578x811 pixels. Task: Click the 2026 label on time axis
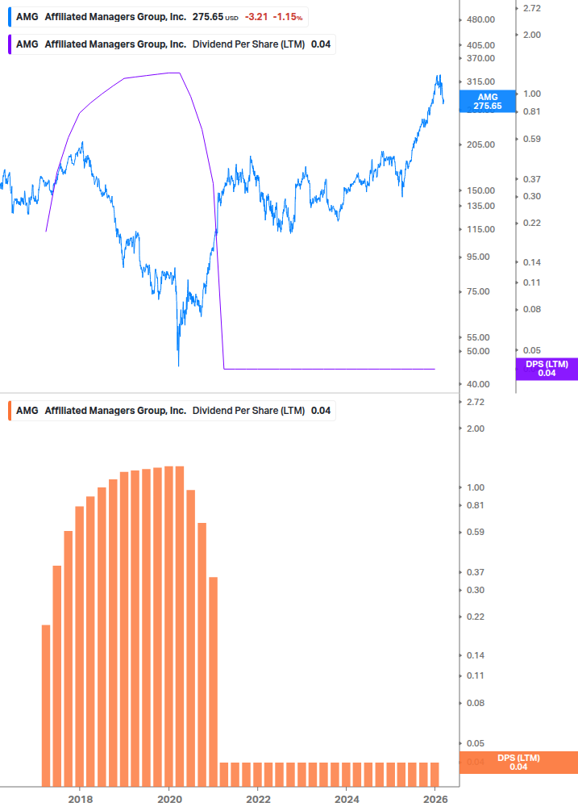point(435,800)
